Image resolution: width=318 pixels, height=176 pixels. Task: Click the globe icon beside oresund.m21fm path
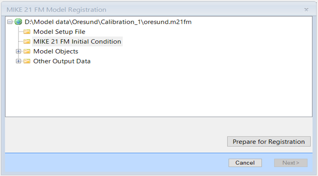click(x=18, y=22)
